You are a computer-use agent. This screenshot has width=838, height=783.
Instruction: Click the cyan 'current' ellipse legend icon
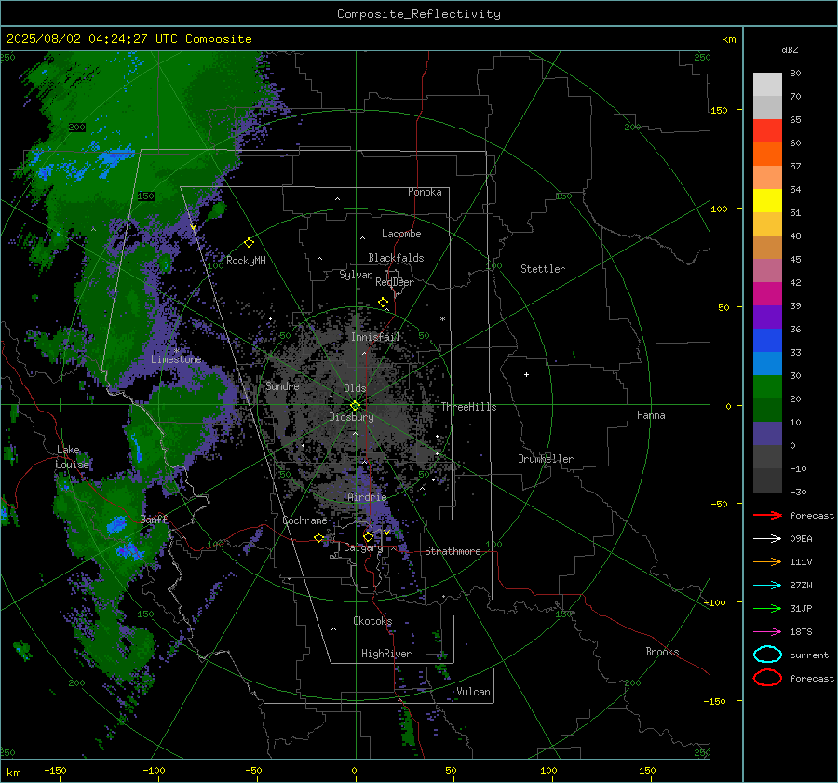[767, 655]
